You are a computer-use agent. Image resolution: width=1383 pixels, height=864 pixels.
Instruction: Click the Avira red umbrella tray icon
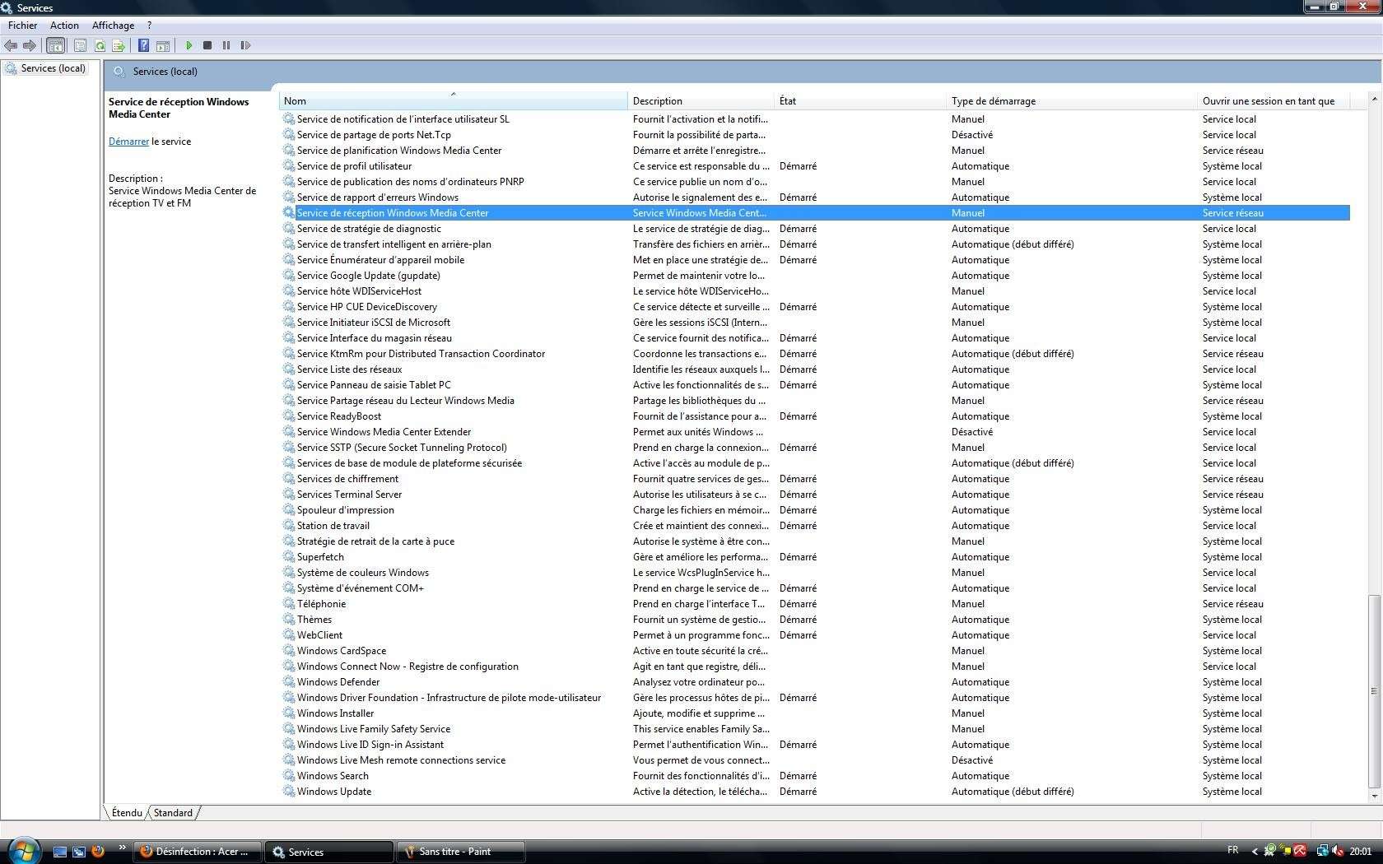1300,851
